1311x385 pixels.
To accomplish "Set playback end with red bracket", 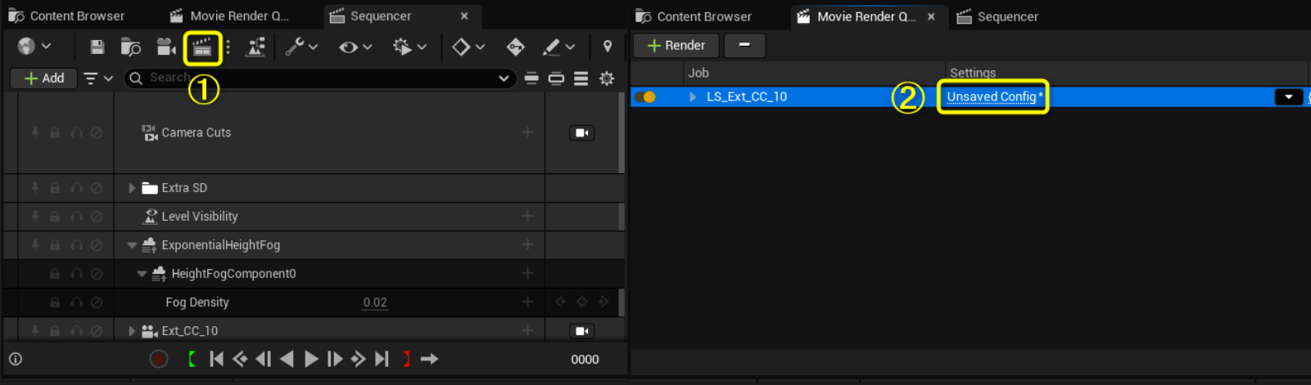I will tap(406, 359).
